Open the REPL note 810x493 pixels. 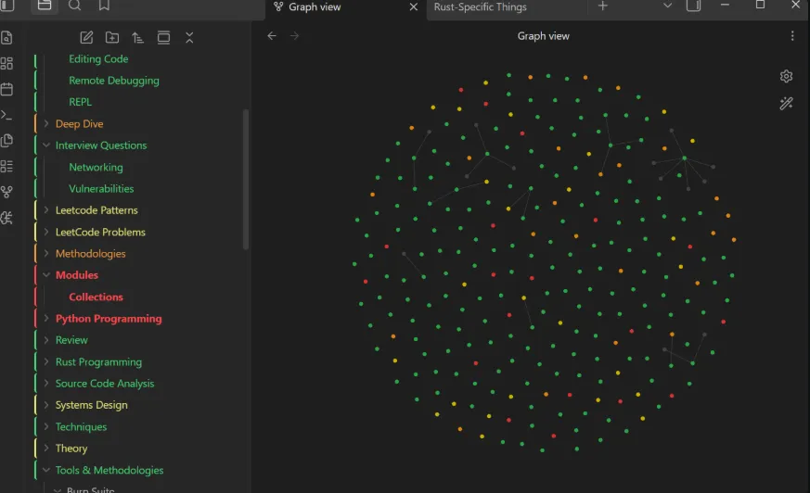pos(80,102)
